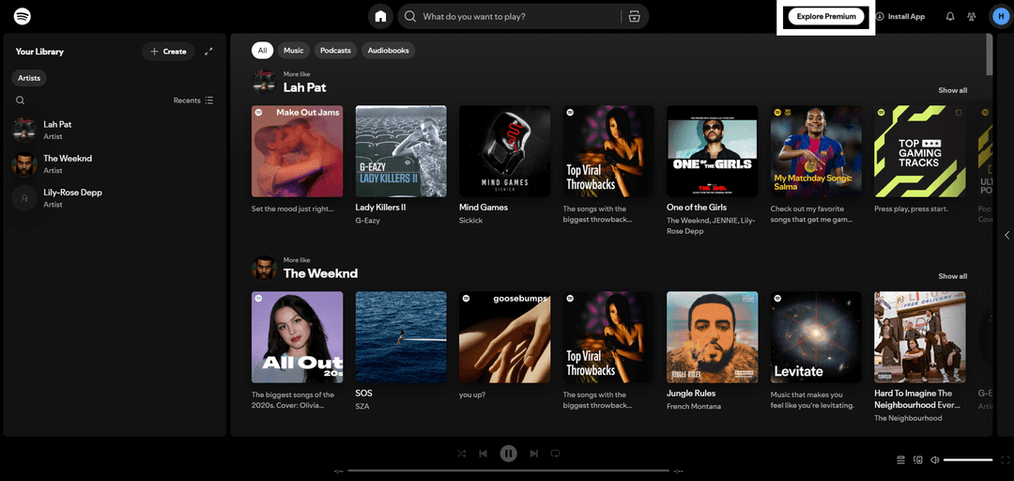This screenshot has width=1014, height=481.
Task: Go to Home via house icon
Action: (x=380, y=17)
